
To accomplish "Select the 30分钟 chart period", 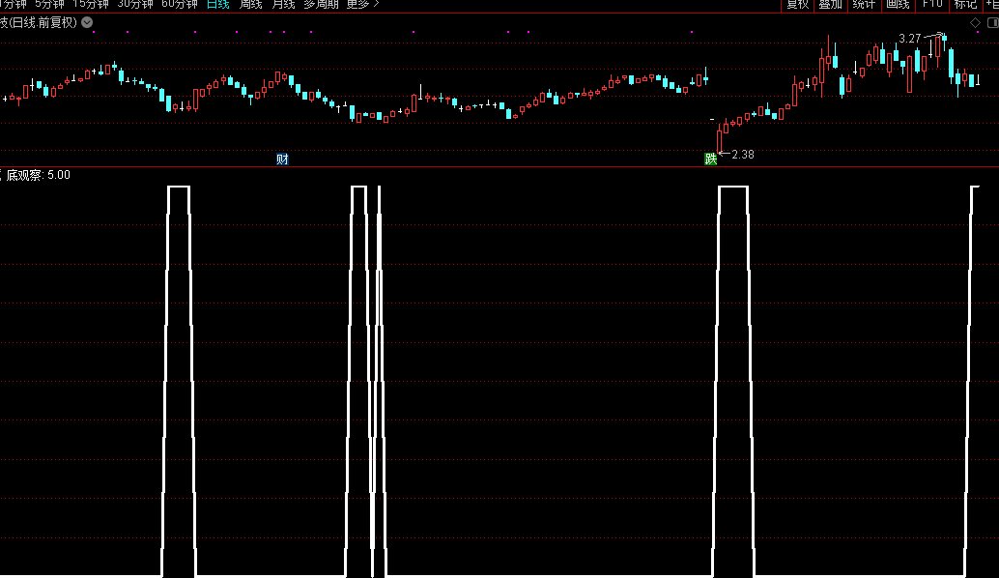I will 135,4.
